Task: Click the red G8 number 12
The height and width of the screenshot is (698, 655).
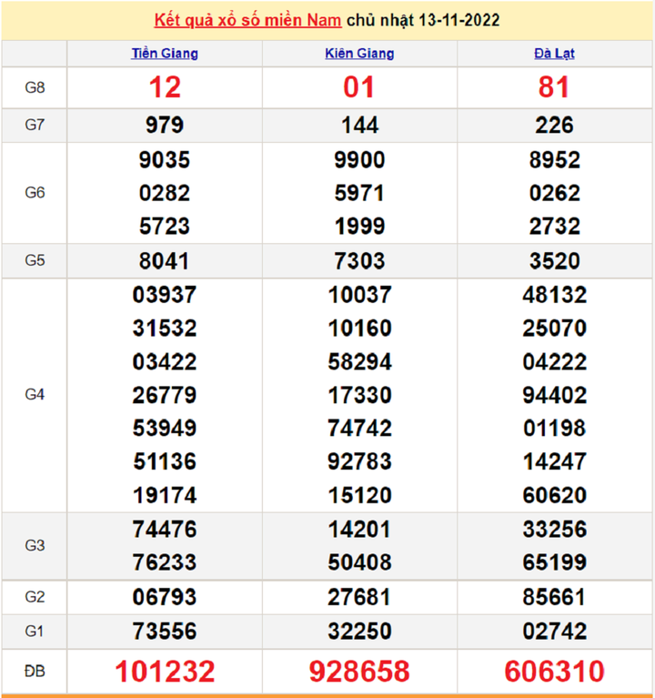Action: (165, 87)
